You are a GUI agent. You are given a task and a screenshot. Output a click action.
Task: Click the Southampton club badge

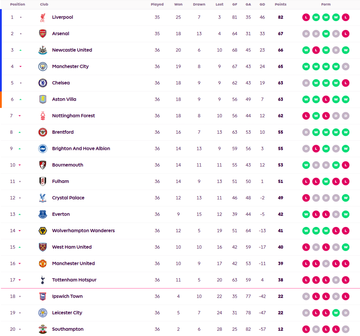[43, 329]
